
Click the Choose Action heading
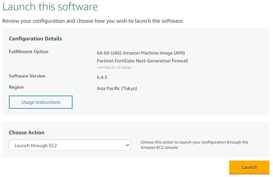27,132
